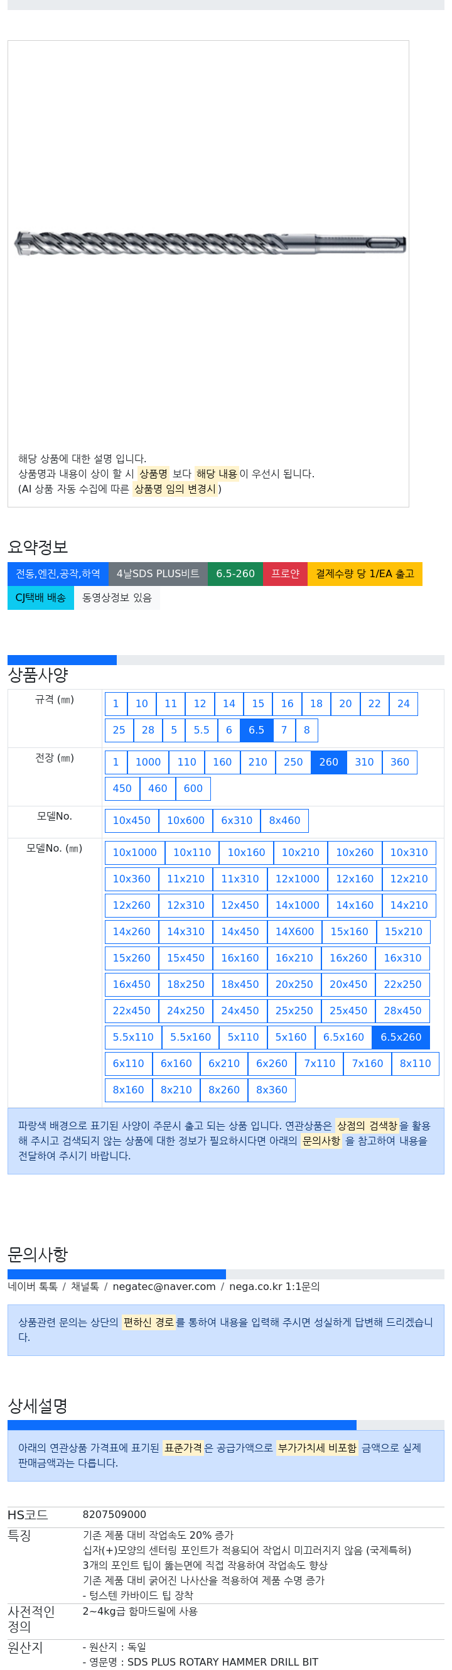Choose the 14X600 model
Screen dimensions: 452x1670
tap(294, 931)
